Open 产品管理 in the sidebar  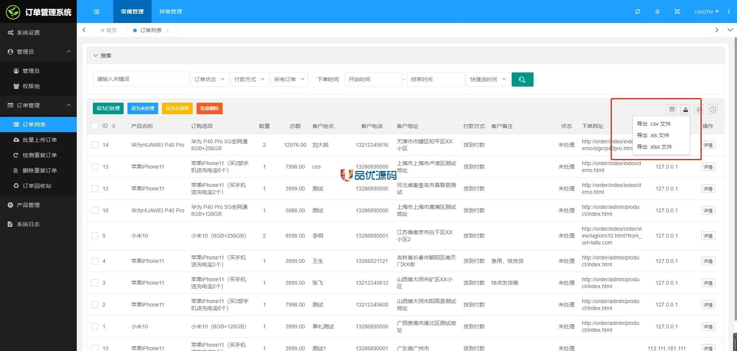pos(38,205)
